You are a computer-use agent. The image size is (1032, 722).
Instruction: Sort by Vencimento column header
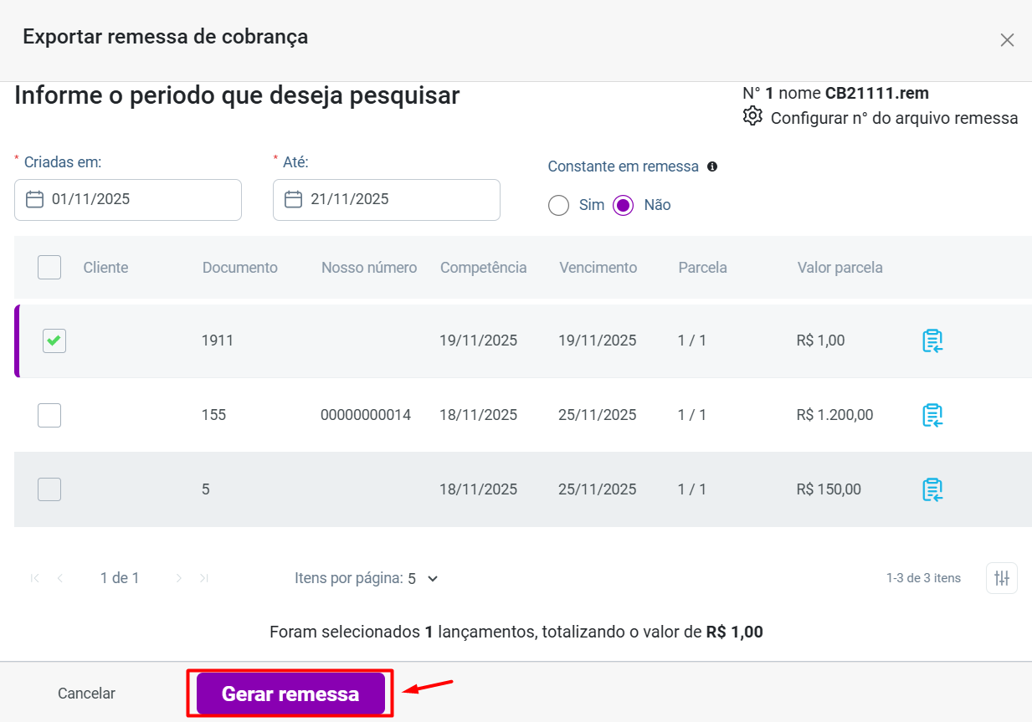point(598,268)
